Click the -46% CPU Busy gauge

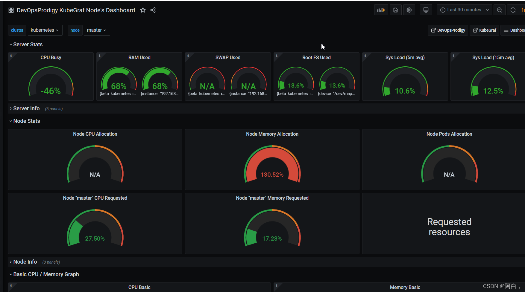pyautogui.click(x=51, y=81)
